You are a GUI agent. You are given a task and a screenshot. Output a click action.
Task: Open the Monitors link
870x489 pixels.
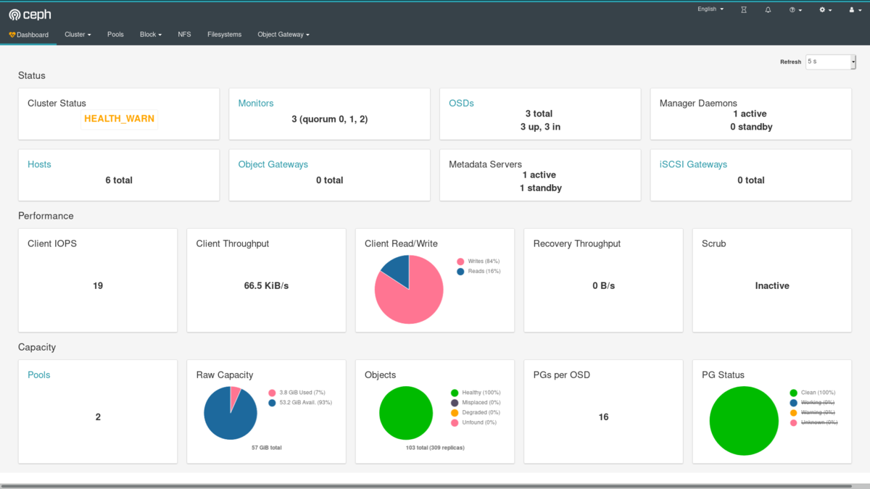[x=256, y=104]
